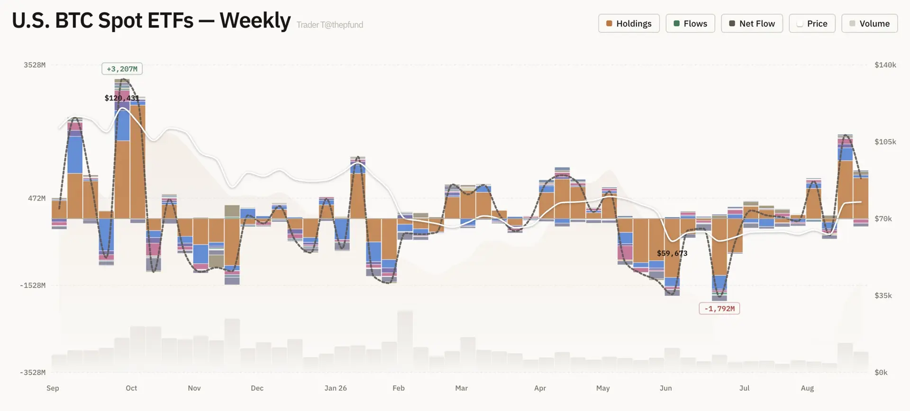This screenshot has height=411, width=910.
Task: Click the tallest volume bar near Feb
Action: click(x=405, y=341)
